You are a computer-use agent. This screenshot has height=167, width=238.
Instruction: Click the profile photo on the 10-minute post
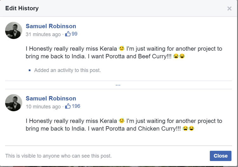[x=14, y=103]
